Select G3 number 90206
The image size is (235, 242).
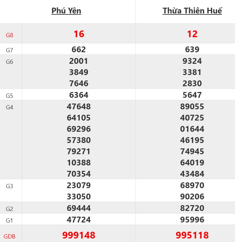coord(192,196)
